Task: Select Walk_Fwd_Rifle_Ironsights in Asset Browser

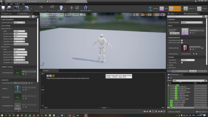Action: [177, 102]
